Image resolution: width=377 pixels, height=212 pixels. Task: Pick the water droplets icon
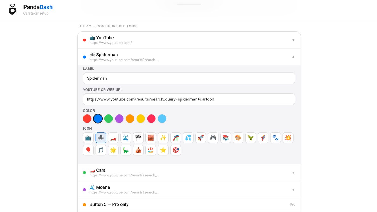click(x=188, y=138)
